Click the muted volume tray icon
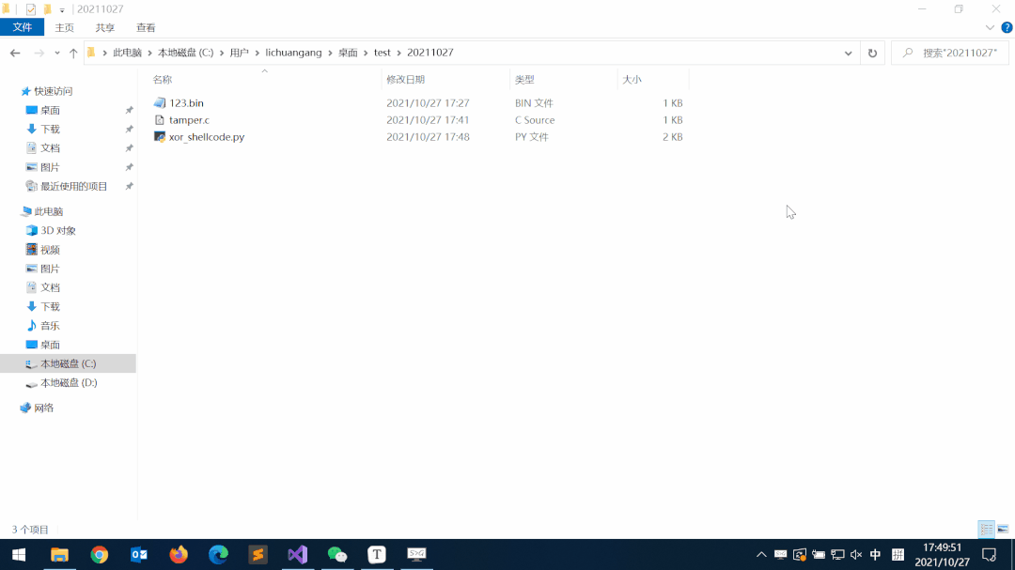Screen dimensions: 1015x570 click(856, 554)
